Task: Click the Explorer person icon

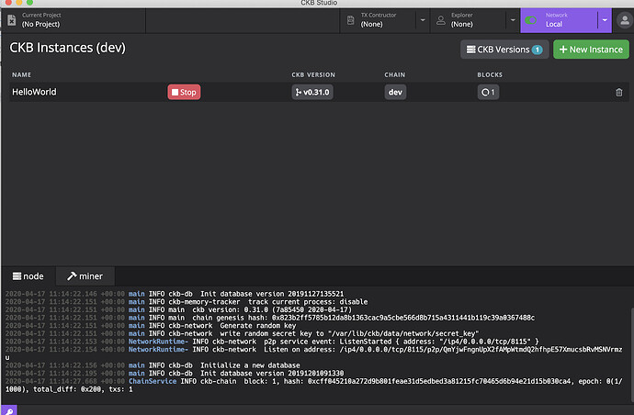Action: click(x=441, y=20)
